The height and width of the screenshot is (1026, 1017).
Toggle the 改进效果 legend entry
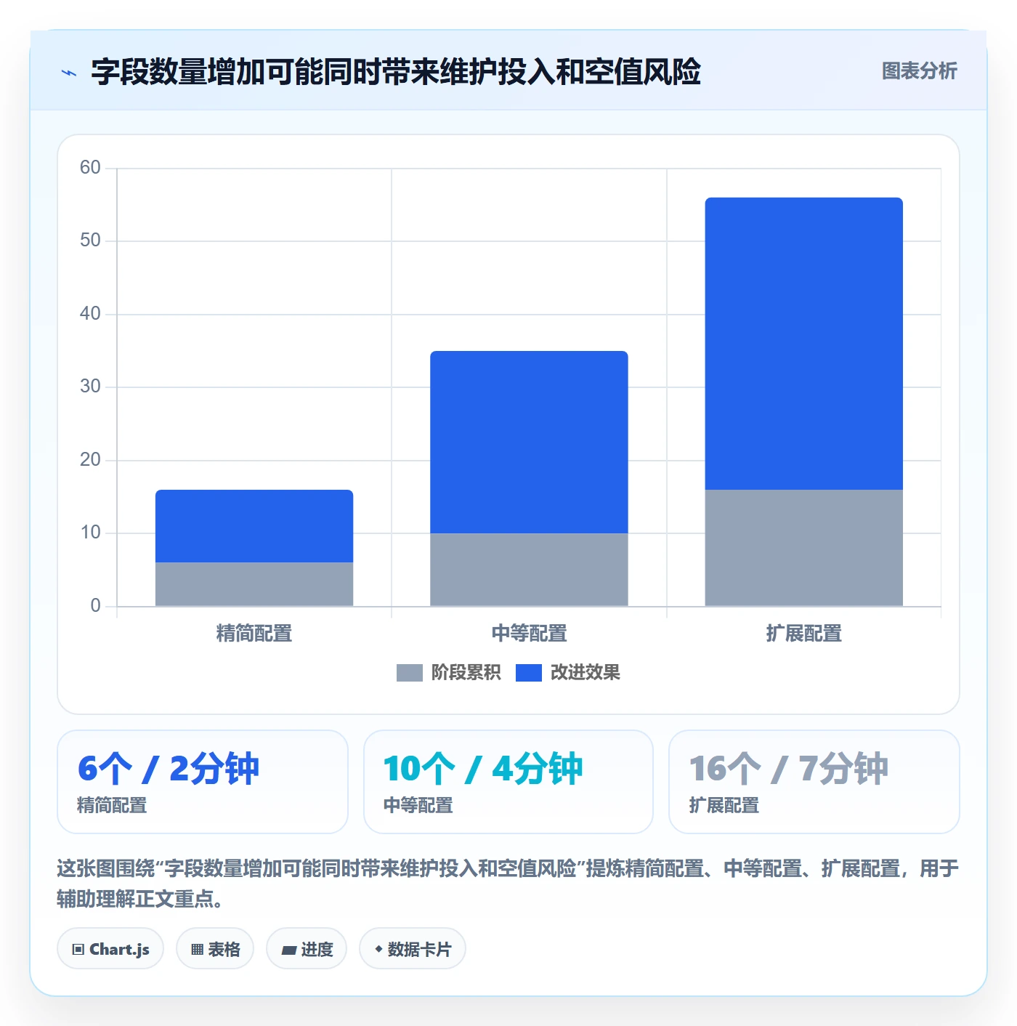point(568,673)
